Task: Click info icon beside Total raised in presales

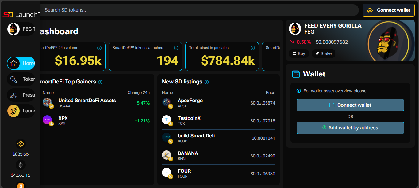Action: tap(253, 48)
